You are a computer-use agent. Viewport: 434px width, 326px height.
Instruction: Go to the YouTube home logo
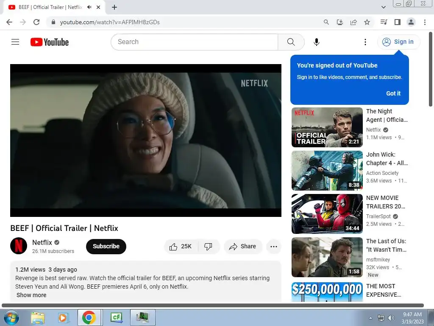(x=50, y=42)
